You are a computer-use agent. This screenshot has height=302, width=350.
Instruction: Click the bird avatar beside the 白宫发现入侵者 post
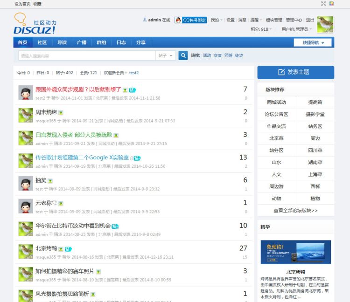[26, 138]
